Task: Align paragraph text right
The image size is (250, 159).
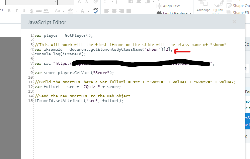Action: (x=121, y=11)
